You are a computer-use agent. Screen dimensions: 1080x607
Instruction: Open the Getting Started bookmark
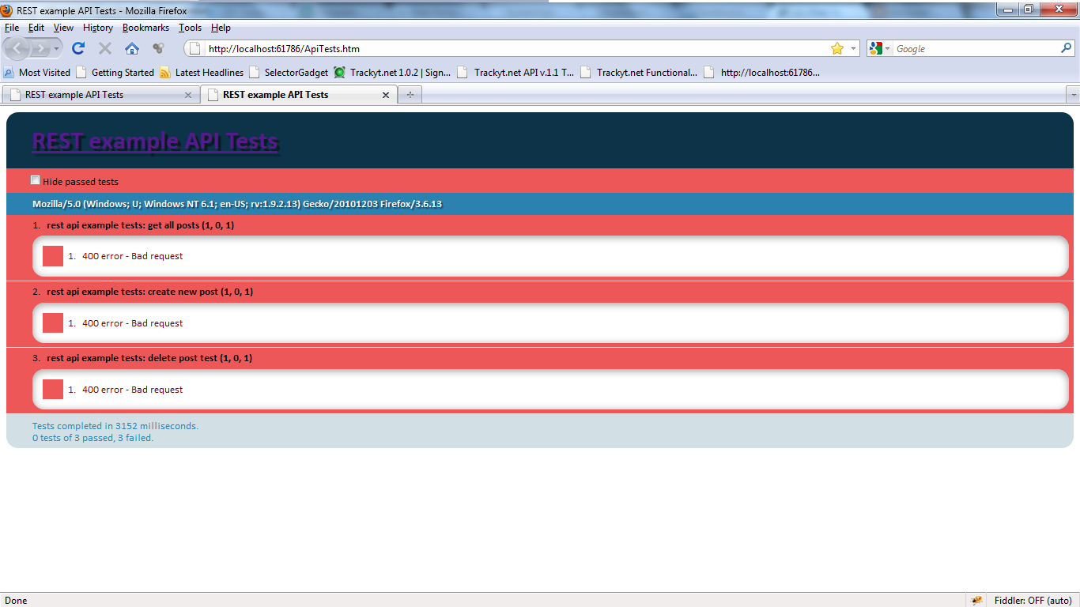pyautogui.click(x=115, y=73)
